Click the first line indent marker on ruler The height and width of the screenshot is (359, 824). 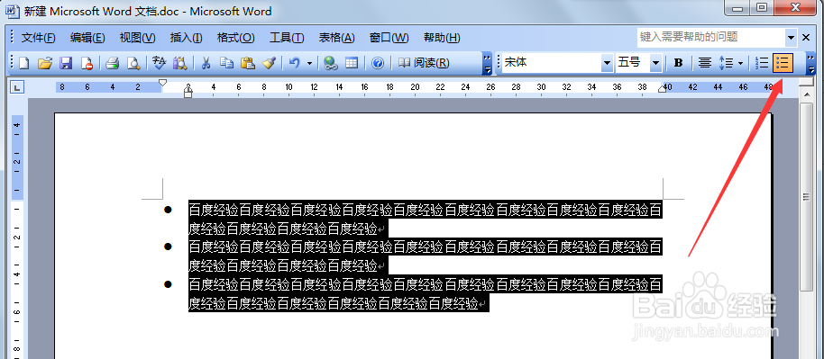[x=163, y=83]
